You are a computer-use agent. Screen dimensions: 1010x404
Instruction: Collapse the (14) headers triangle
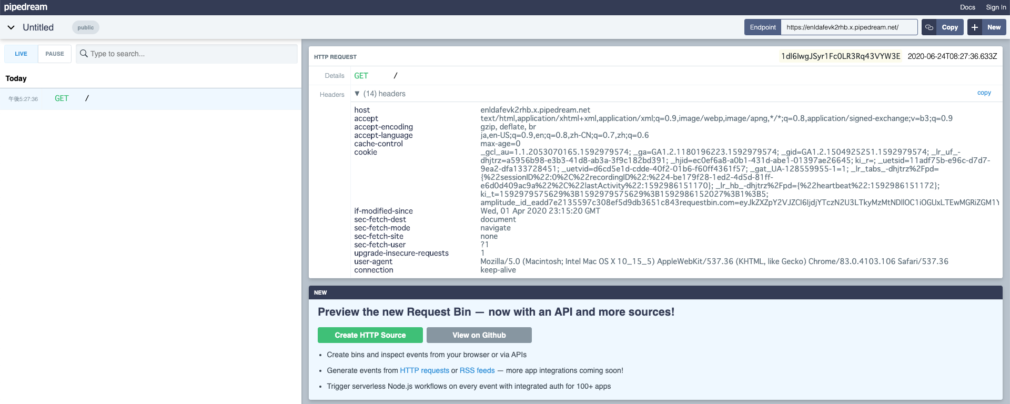tap(357, 94)
